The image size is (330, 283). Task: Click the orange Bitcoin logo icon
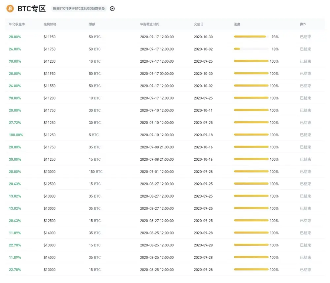point(10,9)
